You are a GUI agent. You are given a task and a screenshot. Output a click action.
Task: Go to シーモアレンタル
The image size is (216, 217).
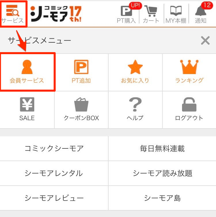(x=54, y=173)
